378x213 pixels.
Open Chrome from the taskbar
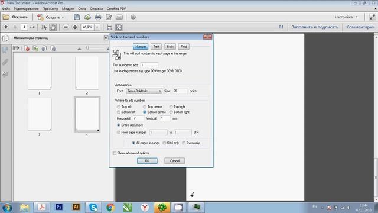coord(110,207)
